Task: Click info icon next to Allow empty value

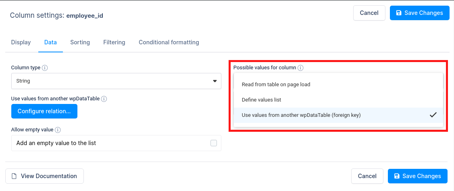Action: (x=58, y=130)
